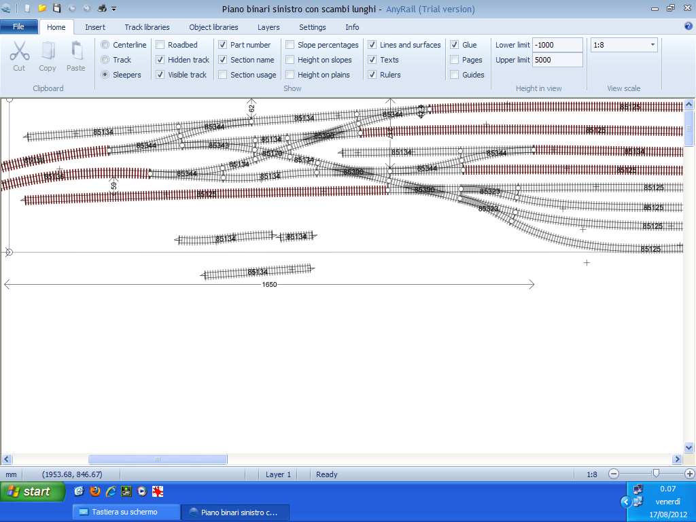Open a file using the folder icon
Image resolution: width=696 pixels, height=522 pixels.
pos(42,9)
